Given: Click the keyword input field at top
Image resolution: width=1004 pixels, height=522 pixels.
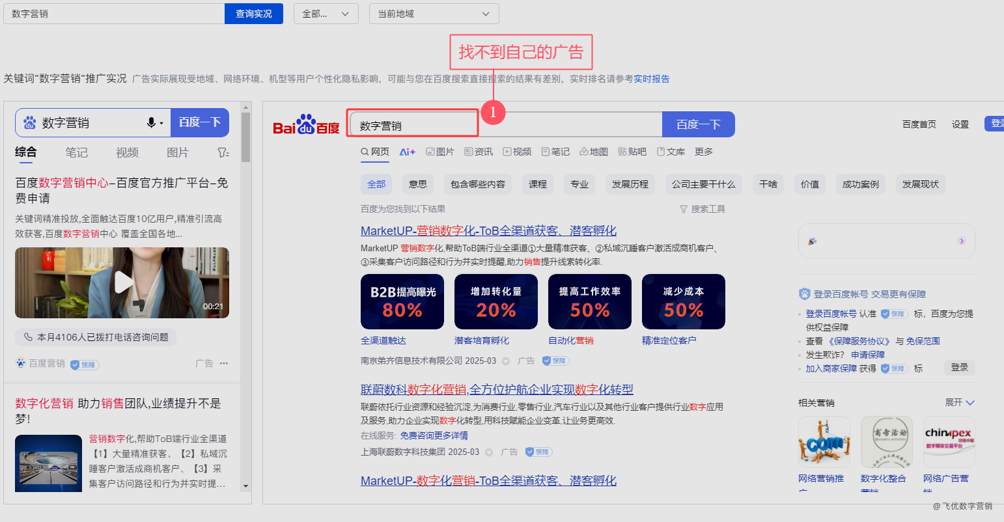Looking at the screenshot, I should point(114,14).
